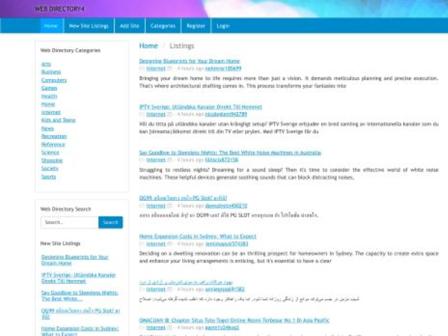Open the author profile under the Designing Blueprints listing
This screenshot has width=448, height=336.
pos(223,69)
